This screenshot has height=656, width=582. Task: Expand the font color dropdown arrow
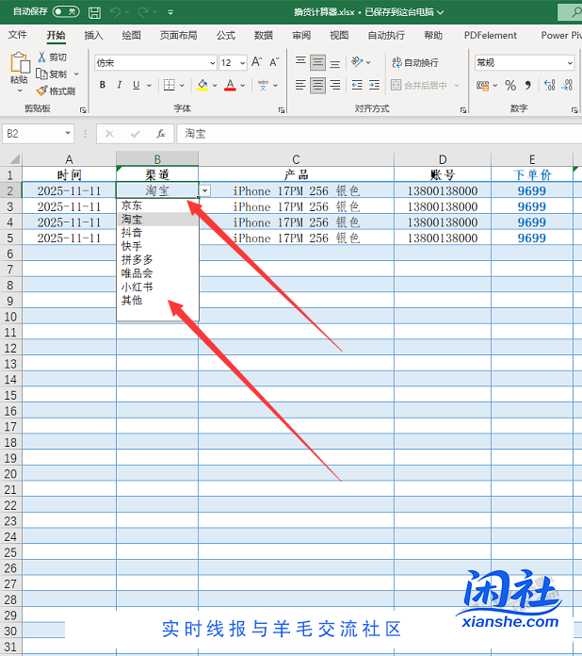[243, 86]
